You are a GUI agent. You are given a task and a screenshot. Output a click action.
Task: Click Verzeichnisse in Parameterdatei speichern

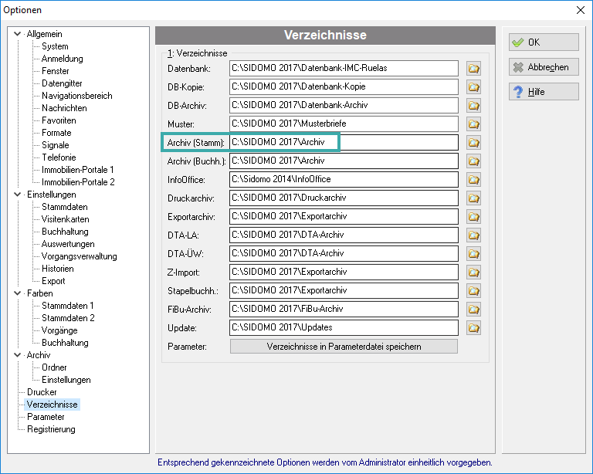tap(344, 347)
